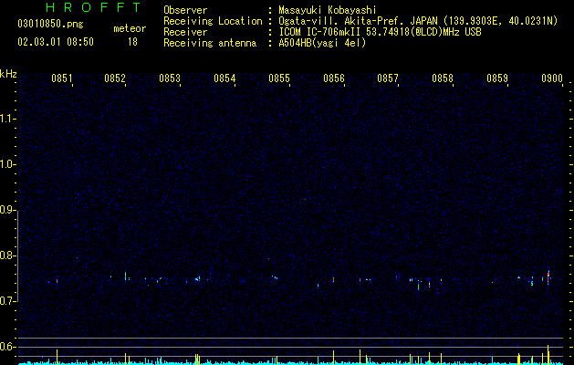Click time marker 0858
Viewport: 574px width, 365px height.
pos(443,78)
